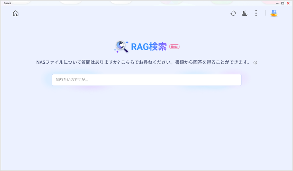Maximize the Qsirch window
Viewport: 293px width, 171px height.
(283, 3)
